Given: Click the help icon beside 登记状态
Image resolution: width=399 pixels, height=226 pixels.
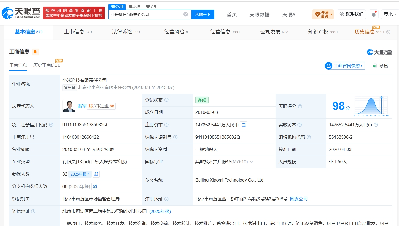Looking at the screenshot, I should [166, 100].
